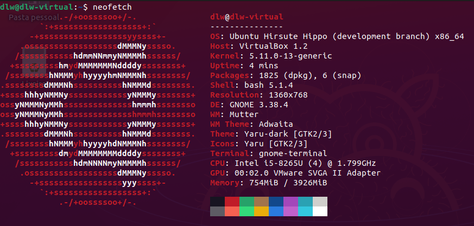Screen dimensions: 474x226
Task: Click the red "Resolution" label
Action: (235, 95)
